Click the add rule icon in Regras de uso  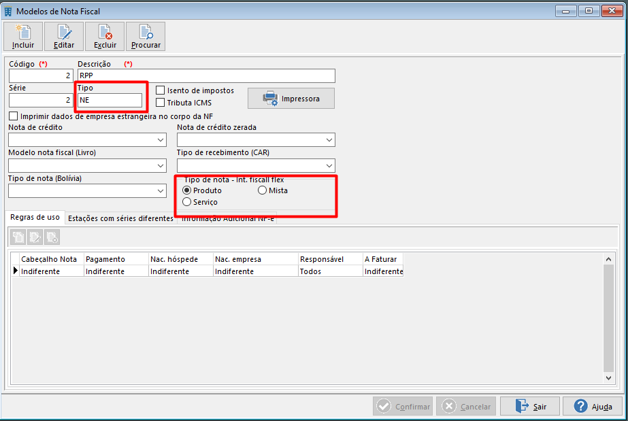(x=18, y=237)
